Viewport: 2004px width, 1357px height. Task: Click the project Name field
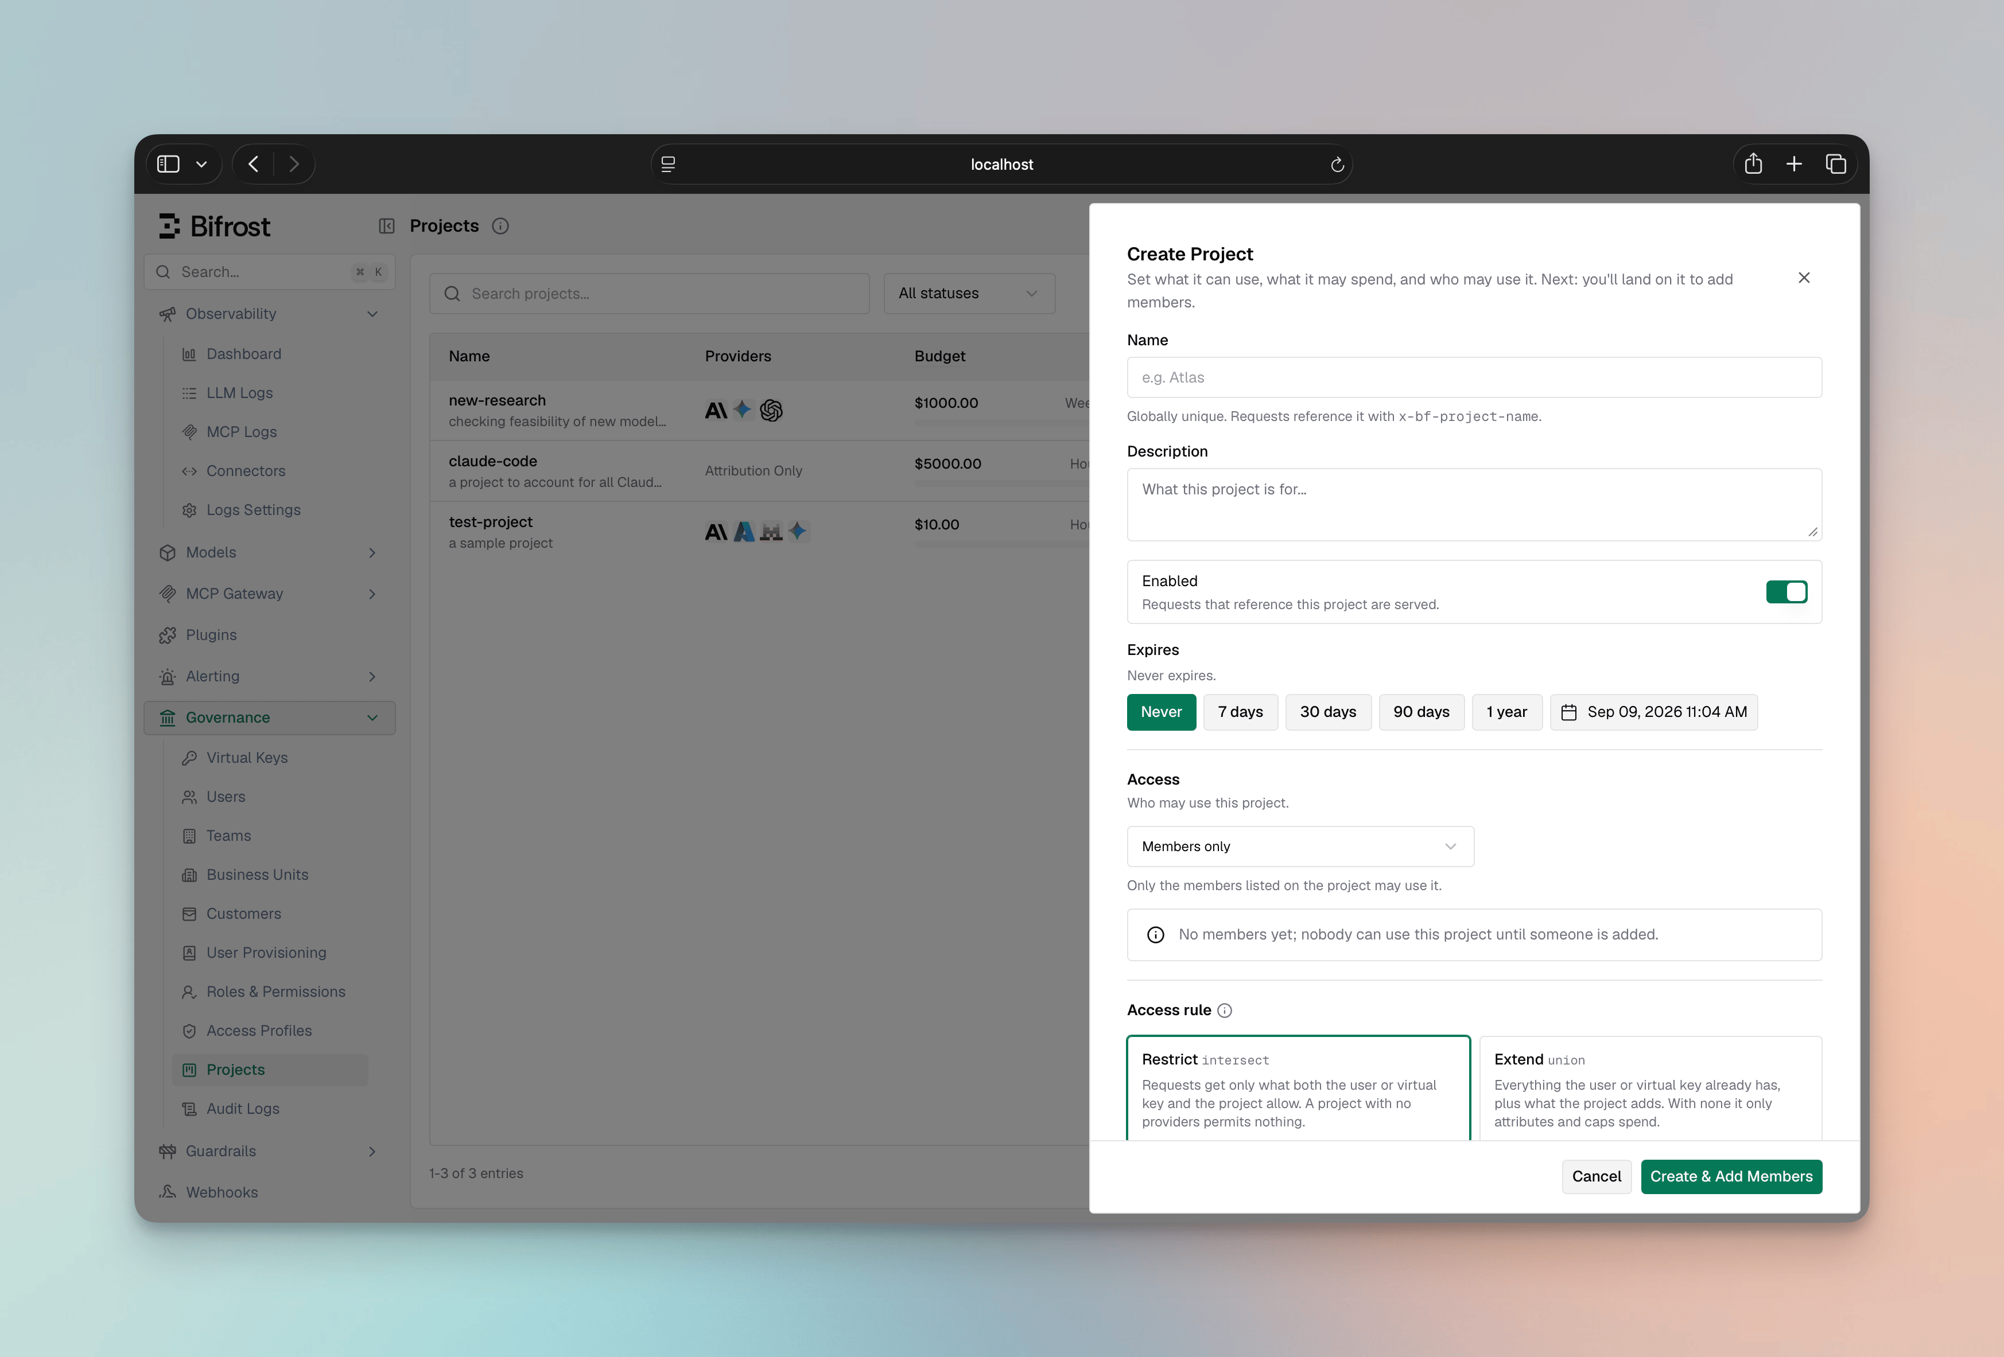point(1474,377)
